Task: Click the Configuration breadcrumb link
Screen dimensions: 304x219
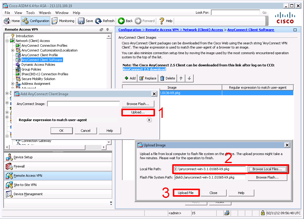Action: click(x=130, y=30)
